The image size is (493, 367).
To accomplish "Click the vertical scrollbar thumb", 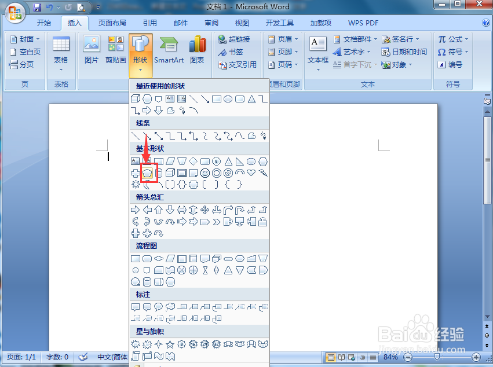I will (x=487, y=160).
